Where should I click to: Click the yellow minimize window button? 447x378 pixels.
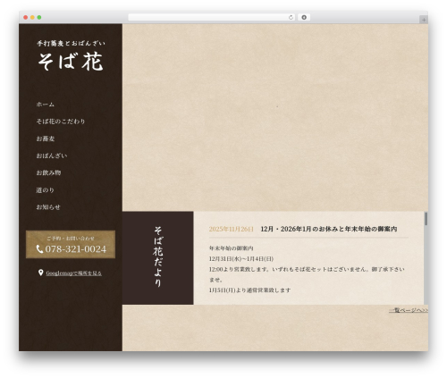pos(32,17)
